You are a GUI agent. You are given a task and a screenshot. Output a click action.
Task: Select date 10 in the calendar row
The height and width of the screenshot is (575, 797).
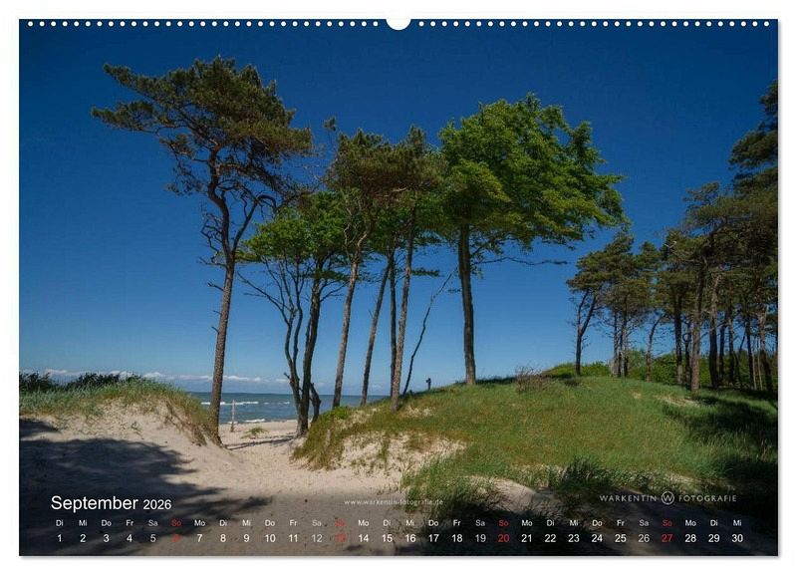[x=270, y=538]
